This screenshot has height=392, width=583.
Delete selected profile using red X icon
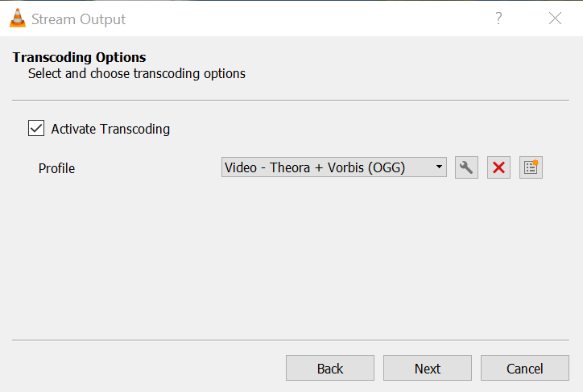[x=498, y=167]
